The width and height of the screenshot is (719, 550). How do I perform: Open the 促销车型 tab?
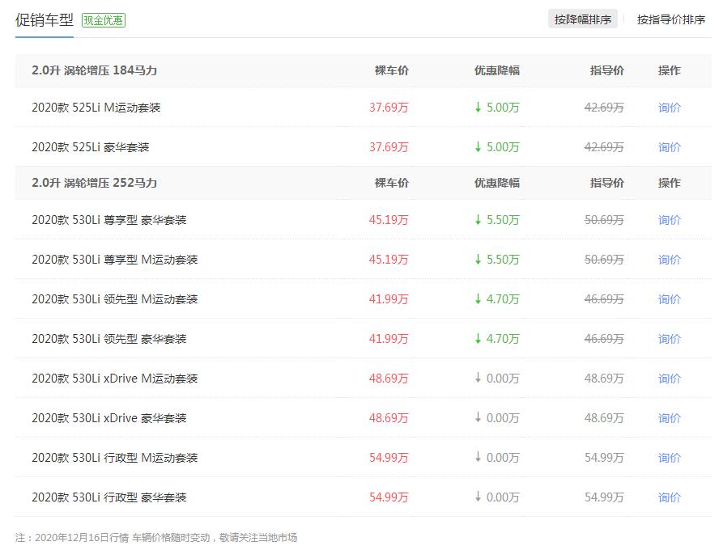pos(44,20)
